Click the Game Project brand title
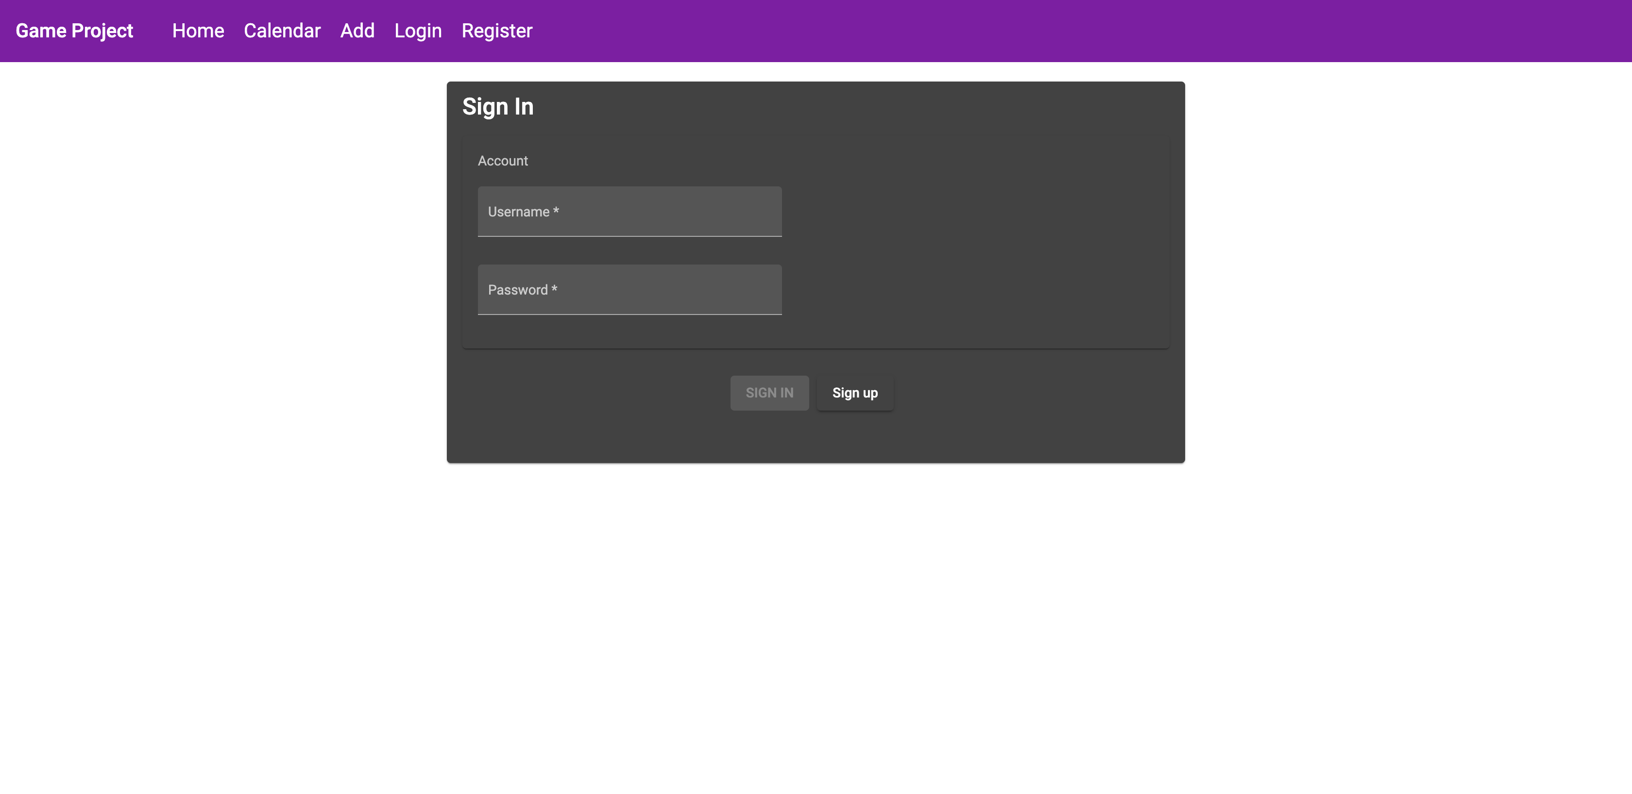The width and height of the screenshot is (1632, 794). [74, 31]
